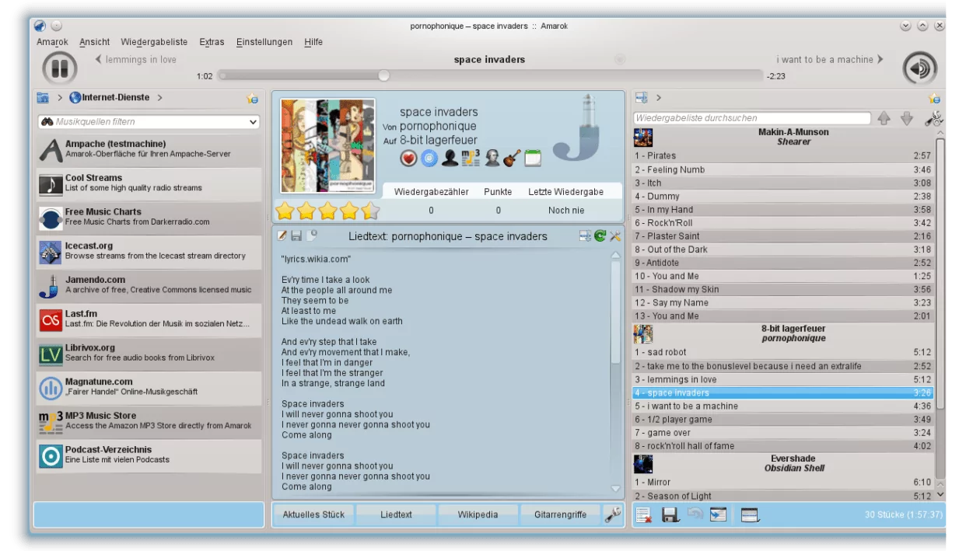
Task: Switch to Liedtext applet tab
Action: [396, 514]
